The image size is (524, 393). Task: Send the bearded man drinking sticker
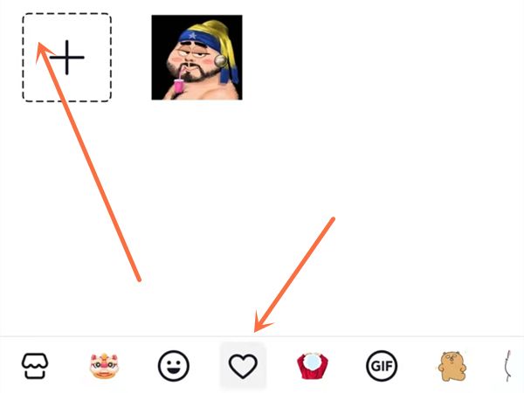196,57
